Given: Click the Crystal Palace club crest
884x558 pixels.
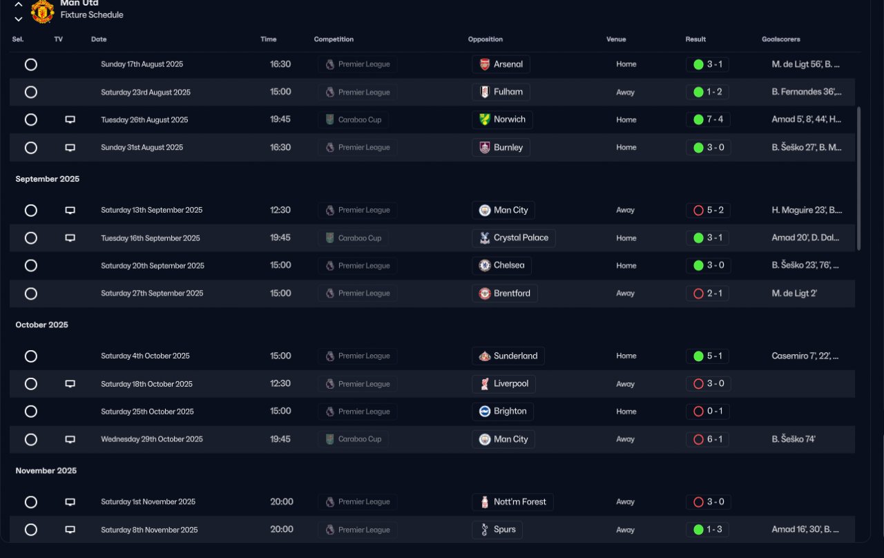Looking at the screenshot, I should (485, 238).
